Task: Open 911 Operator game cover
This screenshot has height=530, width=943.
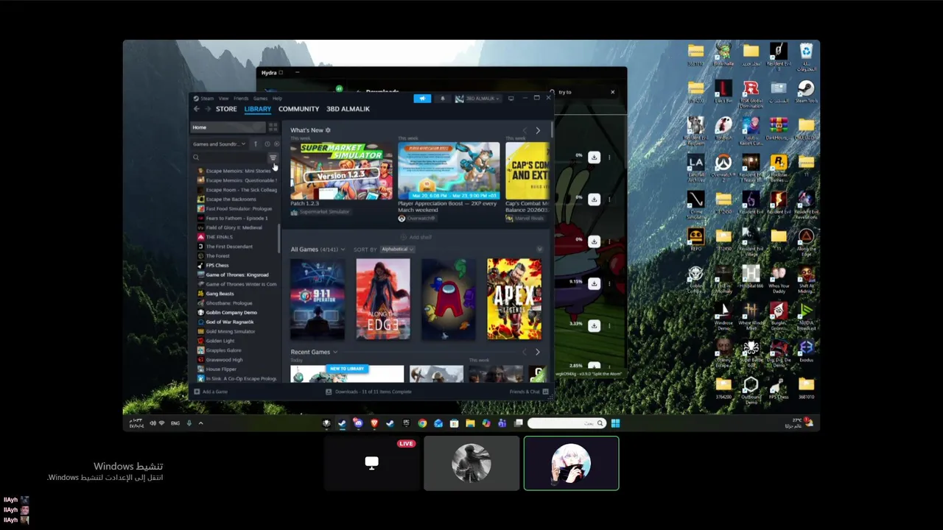Action: point(318,299)
